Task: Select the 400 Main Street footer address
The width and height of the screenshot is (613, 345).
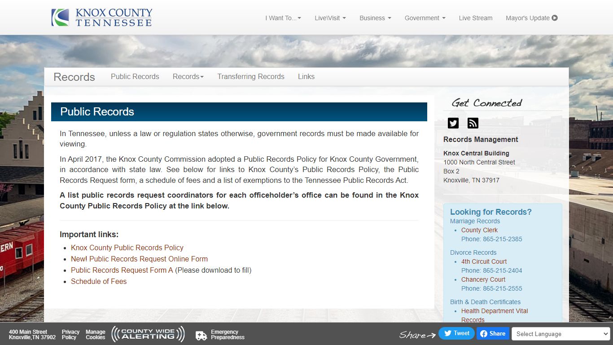Action: click(32, 335)
